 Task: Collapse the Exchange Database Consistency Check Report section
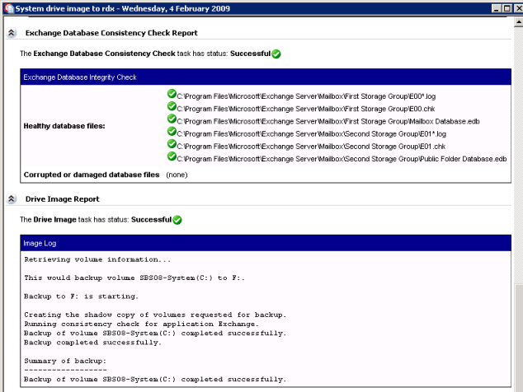click(11, 33)
